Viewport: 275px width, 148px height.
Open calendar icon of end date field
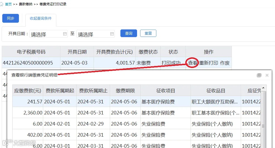click(112, 34)
